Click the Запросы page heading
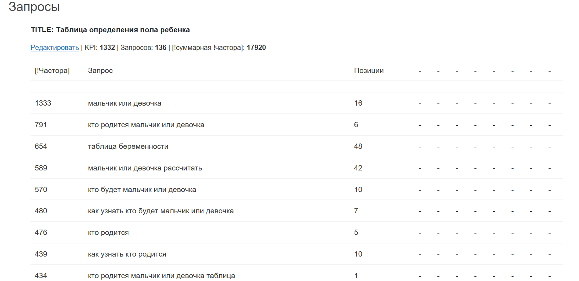The height and width of the screenshot is (281, 579). tap(34, 7)
